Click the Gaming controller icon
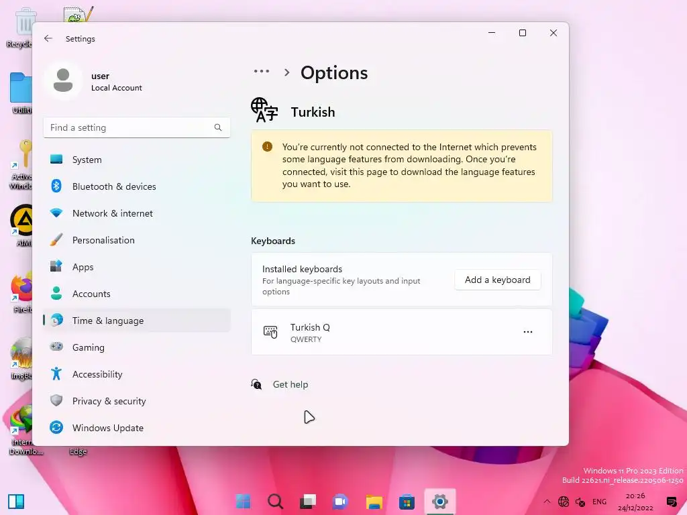Viewport: 687px width, 515px height. [x=56, y=347]
